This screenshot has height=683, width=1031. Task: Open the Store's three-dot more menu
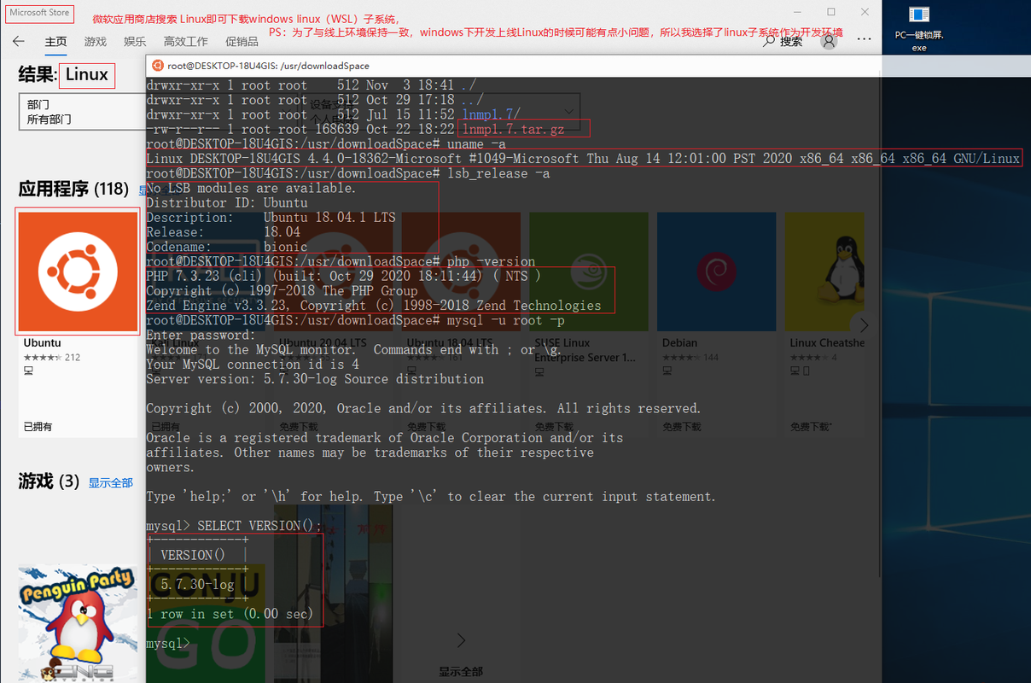[x=865, y=40]
